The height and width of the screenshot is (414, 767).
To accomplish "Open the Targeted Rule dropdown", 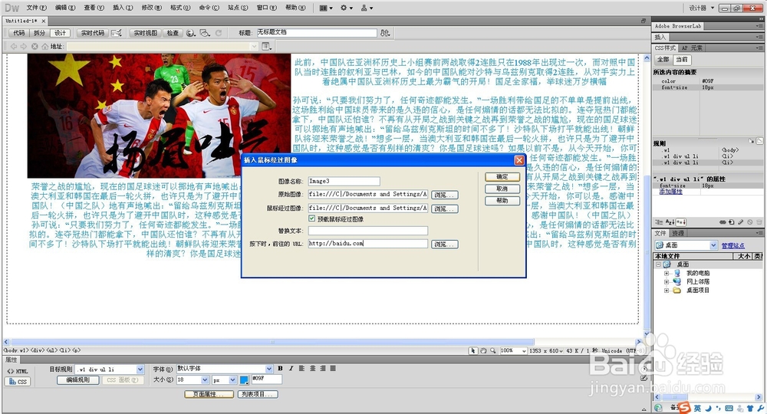I will (140, 370).
